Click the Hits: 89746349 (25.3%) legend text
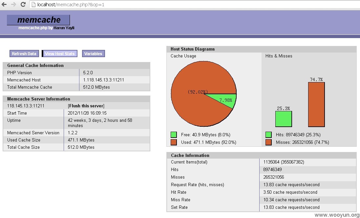The height and width of the screenshot is (218, 360). pyautogui.click(x=298, y=135)
